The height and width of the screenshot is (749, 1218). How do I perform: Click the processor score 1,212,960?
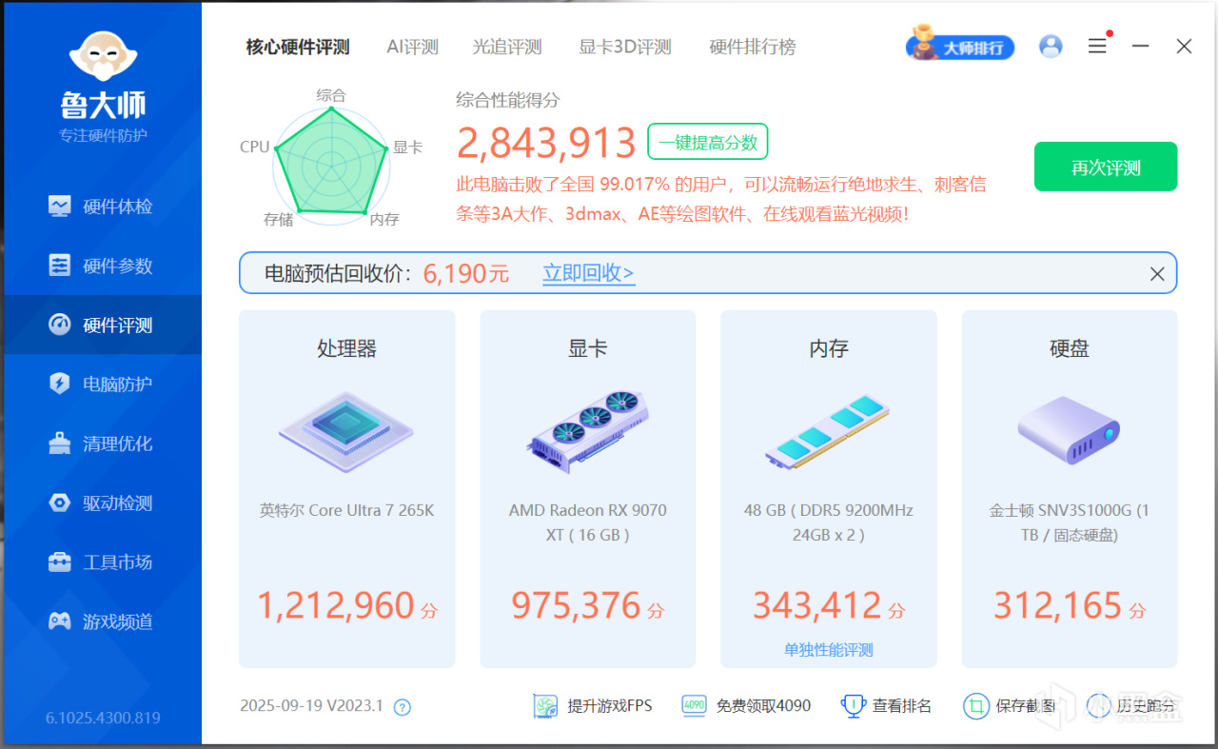[x=336, y=605]
